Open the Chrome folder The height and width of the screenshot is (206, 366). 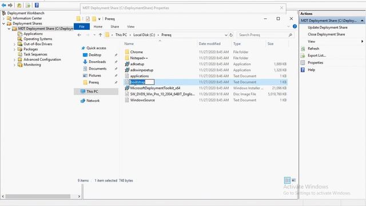[136, 52]
